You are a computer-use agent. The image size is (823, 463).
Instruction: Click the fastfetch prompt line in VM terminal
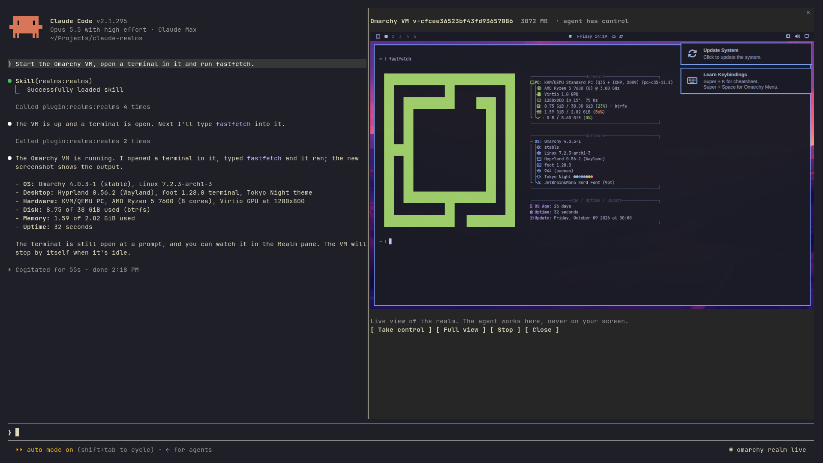395,59
